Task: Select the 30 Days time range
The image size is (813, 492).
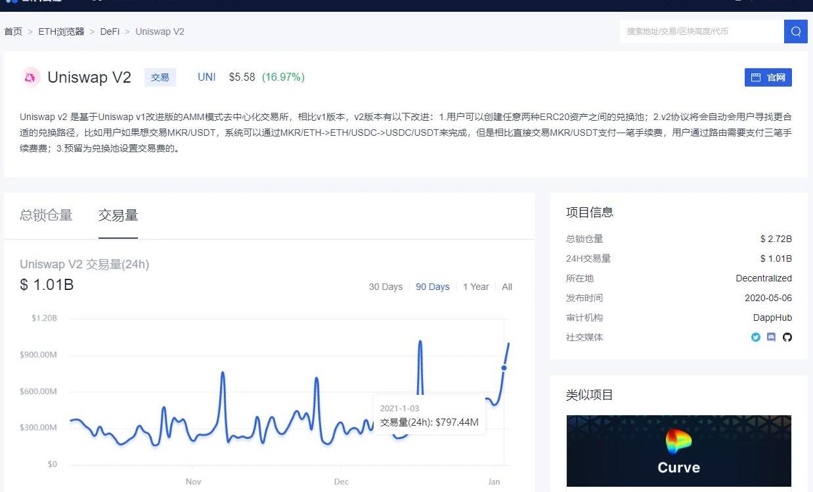Action: point(385,287)
